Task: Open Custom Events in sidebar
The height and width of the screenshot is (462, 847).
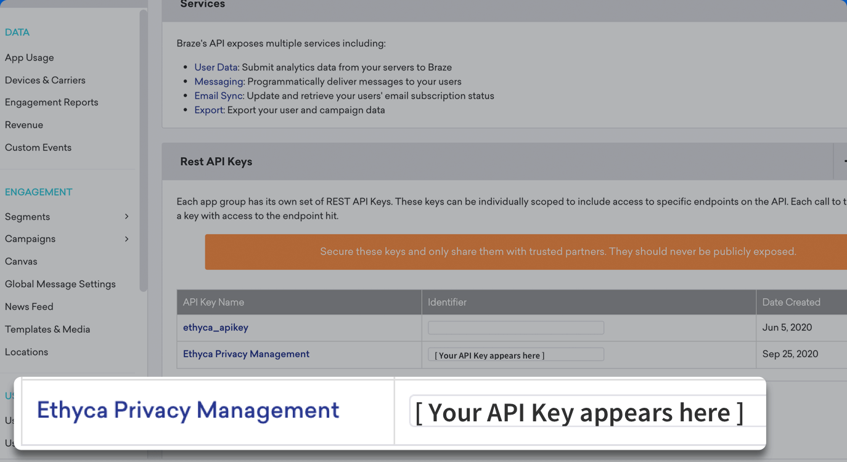Action: pos(38,147)
